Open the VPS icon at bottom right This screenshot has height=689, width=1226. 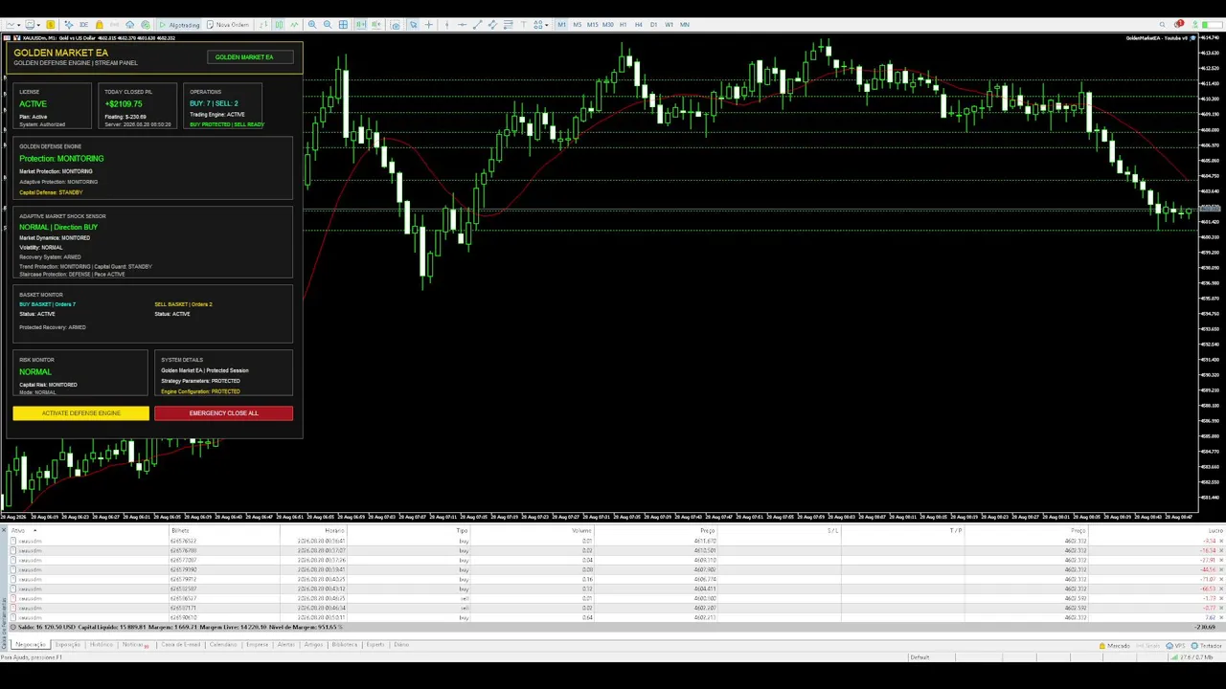1174,646
